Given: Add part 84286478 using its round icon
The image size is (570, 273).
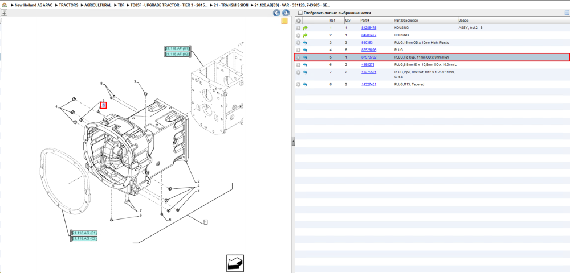Looking at the screenshot, I should click(299, 28).
